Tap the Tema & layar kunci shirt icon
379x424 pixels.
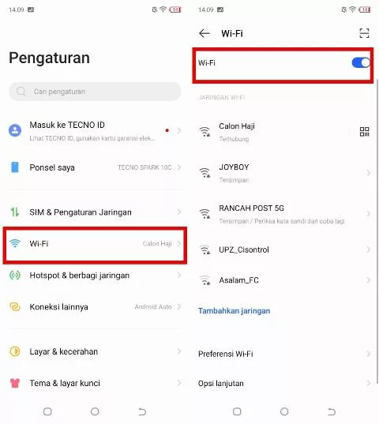pyautogui.click(x=15, y=383)
